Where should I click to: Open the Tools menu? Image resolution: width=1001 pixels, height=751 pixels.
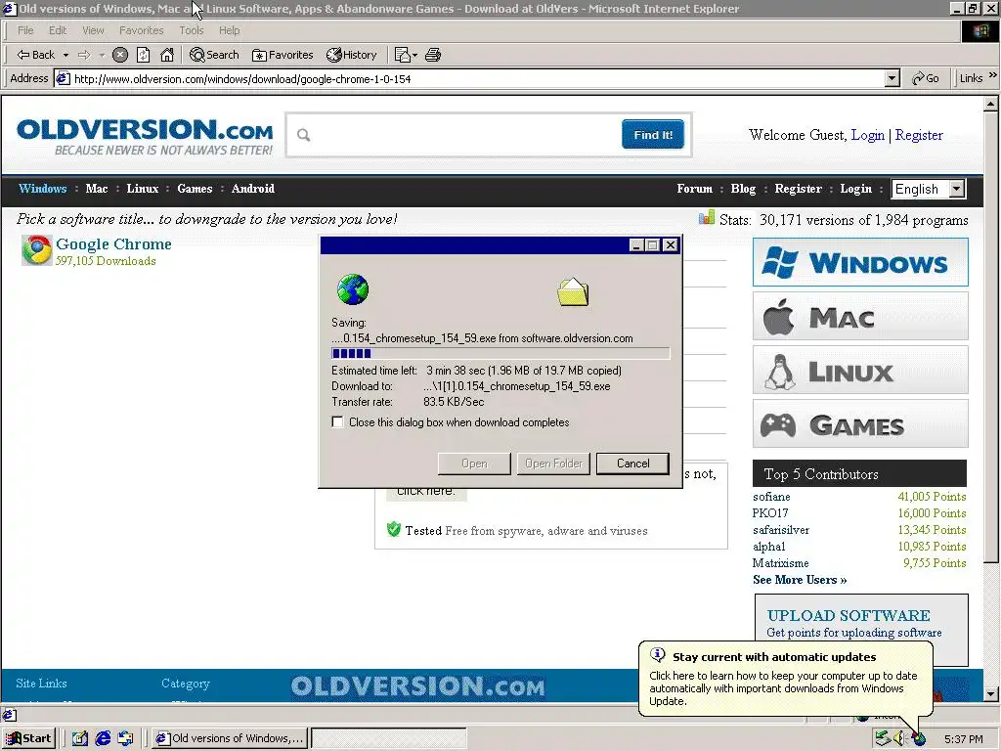[x=191, y=30]
